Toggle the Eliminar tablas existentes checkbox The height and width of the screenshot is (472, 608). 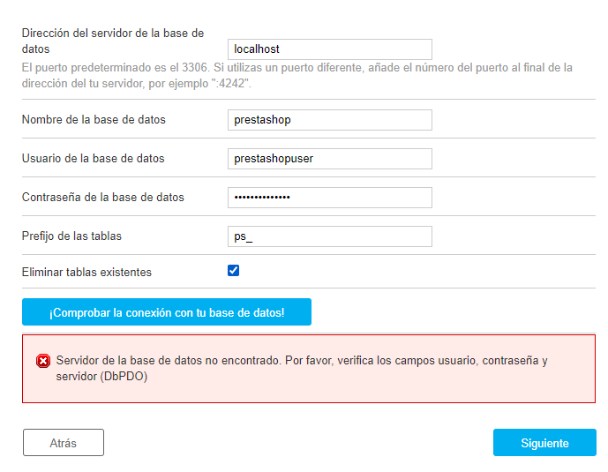pyautogui.click(x=234, y=271)
